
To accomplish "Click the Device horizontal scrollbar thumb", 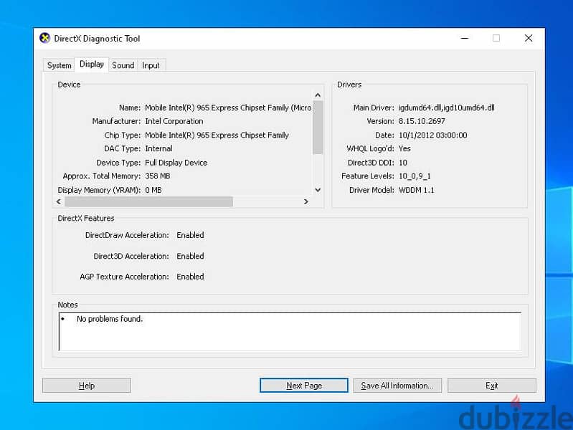I will coord(148,201).
